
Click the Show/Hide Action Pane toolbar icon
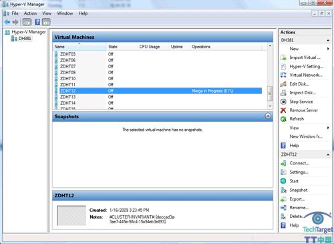click(46, 22)
